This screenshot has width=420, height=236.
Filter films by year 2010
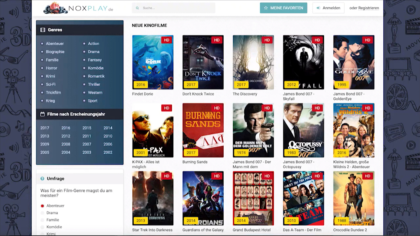tap(108, 136)
